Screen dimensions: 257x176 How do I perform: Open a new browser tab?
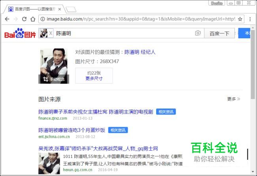coord(71,9)
